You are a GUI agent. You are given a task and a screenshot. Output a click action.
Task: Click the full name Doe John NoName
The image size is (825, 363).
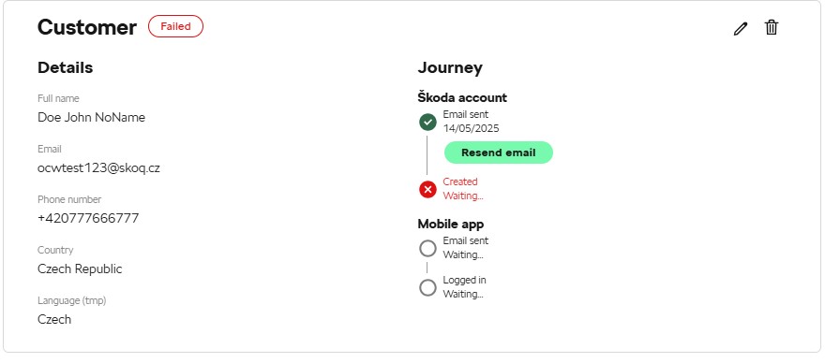point(91,117)
